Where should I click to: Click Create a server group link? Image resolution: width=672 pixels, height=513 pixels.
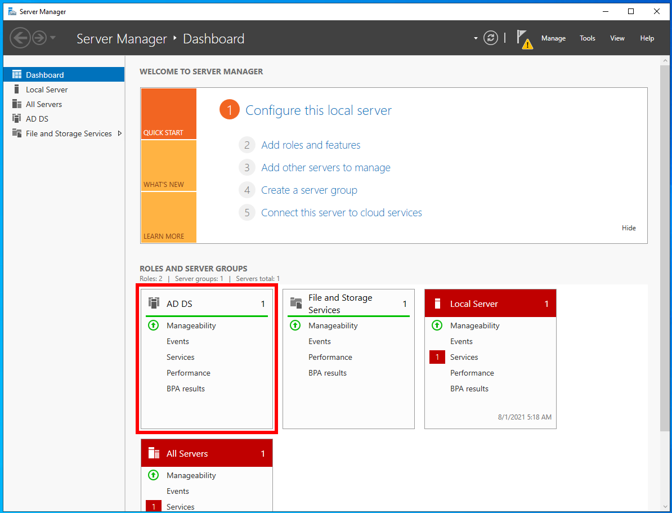309,190
